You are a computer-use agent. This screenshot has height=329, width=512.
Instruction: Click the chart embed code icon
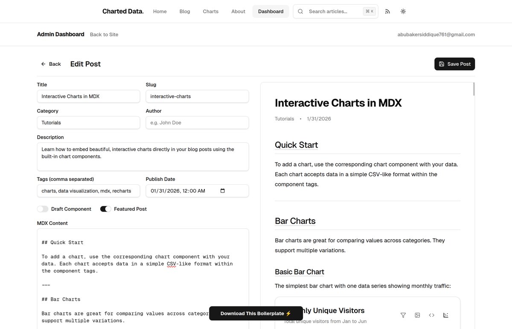click(432, 315)
